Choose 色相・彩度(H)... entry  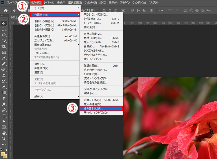102,38
